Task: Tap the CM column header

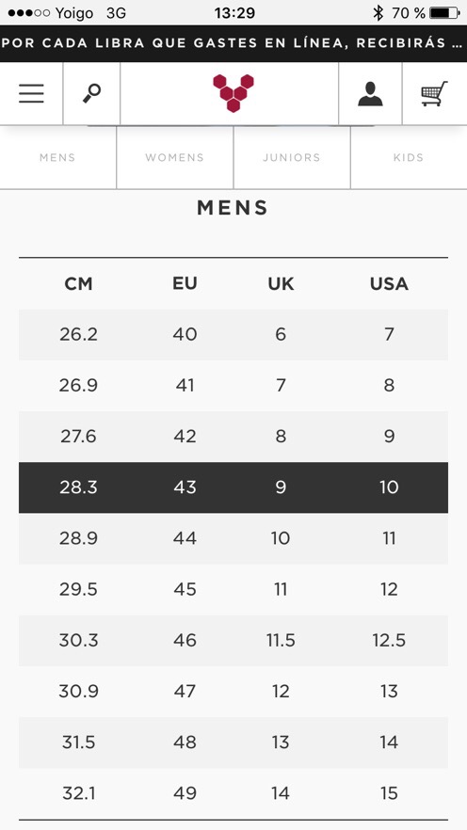Action: (x=78, y=284)
